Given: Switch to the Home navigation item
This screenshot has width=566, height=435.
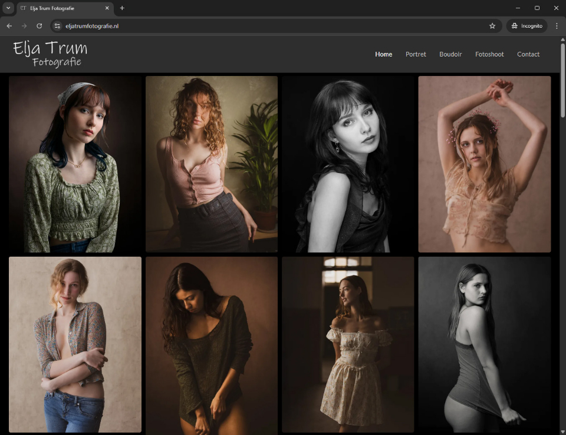Looking at the screenshot, I should (x=383, y=54).
